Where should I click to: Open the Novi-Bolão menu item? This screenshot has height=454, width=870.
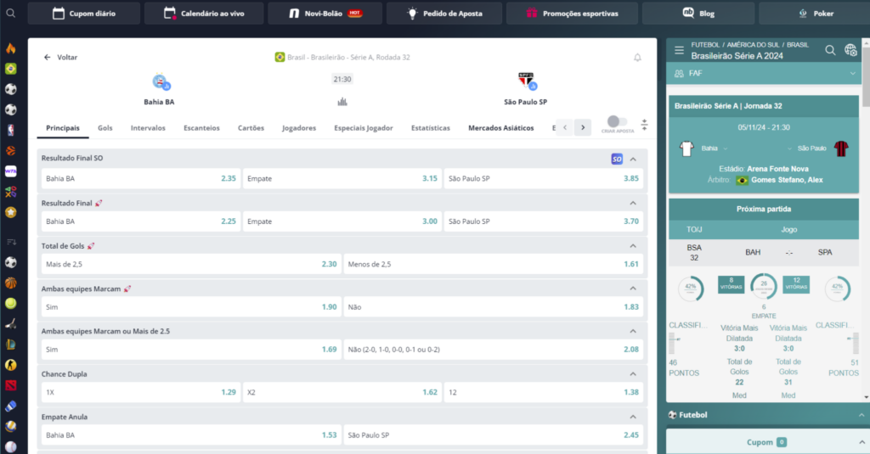point(325,14)
